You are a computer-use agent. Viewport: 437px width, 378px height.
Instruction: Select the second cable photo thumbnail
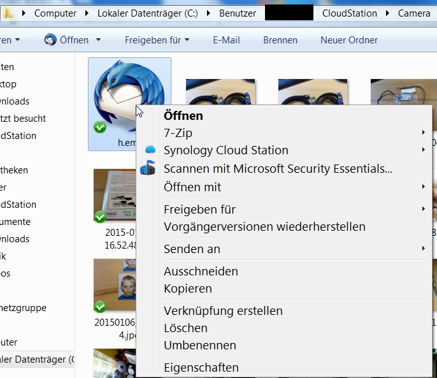[313, 92]
